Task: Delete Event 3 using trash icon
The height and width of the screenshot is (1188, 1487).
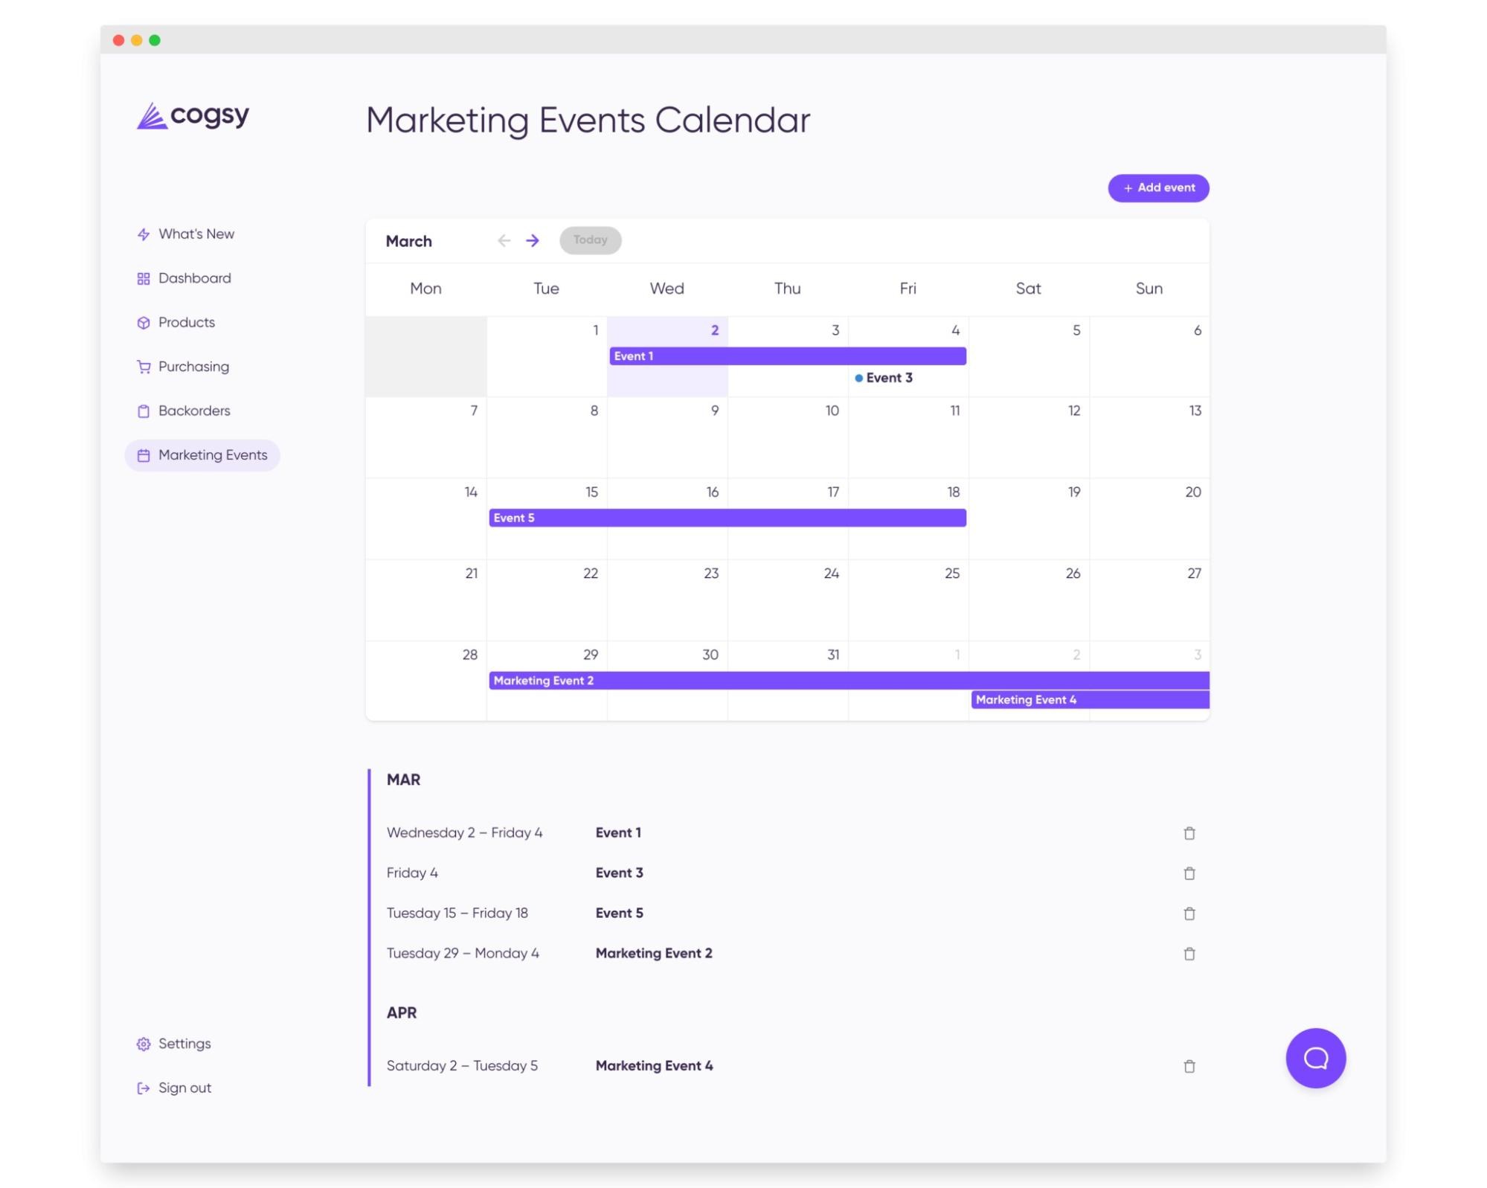Action: point(1189,873)
